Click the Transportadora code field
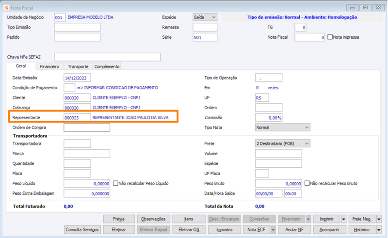The width and height of the screenshot is (388, 238). click(77, 143)
